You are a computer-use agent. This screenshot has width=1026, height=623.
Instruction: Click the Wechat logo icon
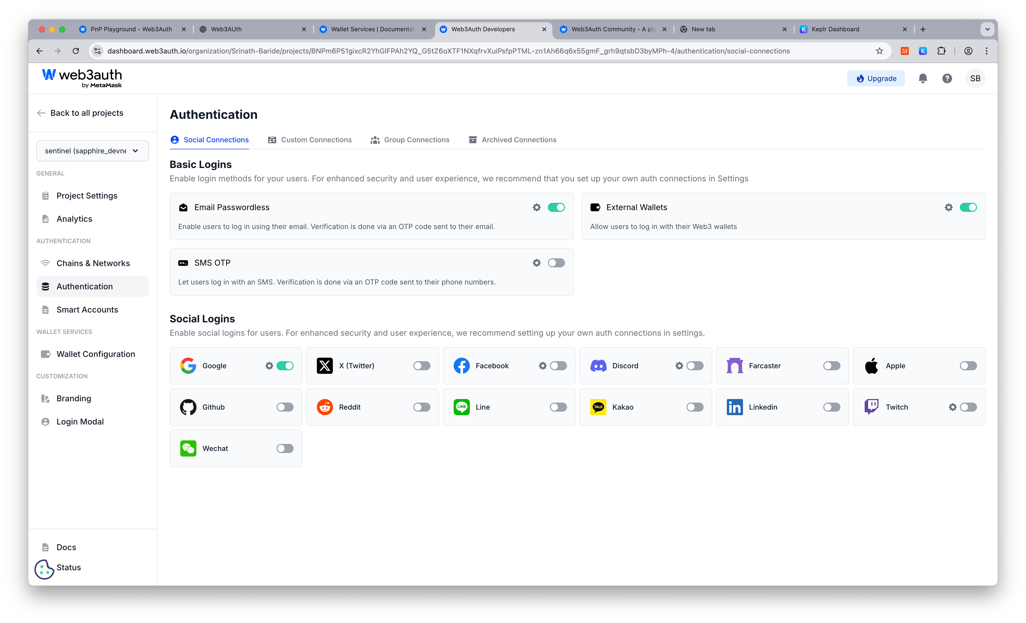click(x=188, y=448)
